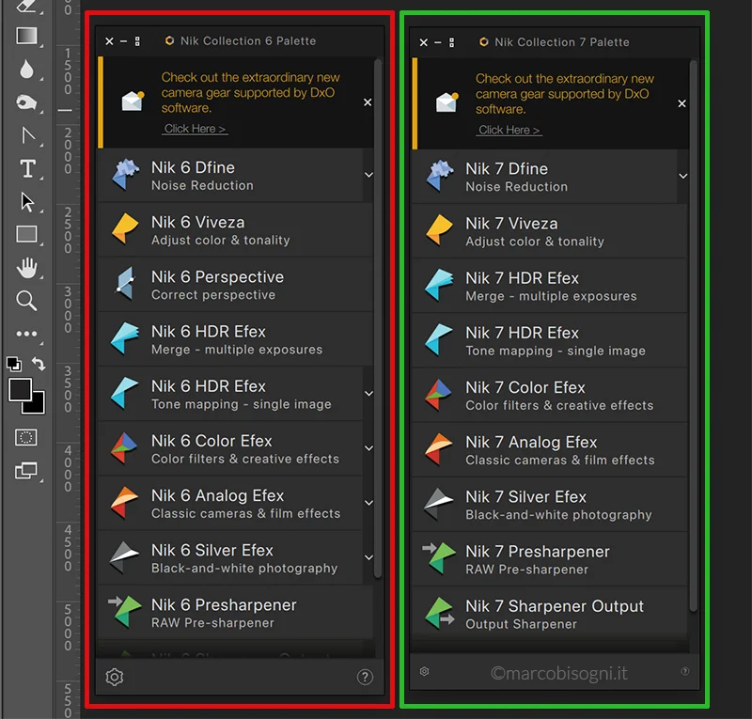Select the Sponge tool
This screenshot has height=719, width=752.
tap(26, 102)
